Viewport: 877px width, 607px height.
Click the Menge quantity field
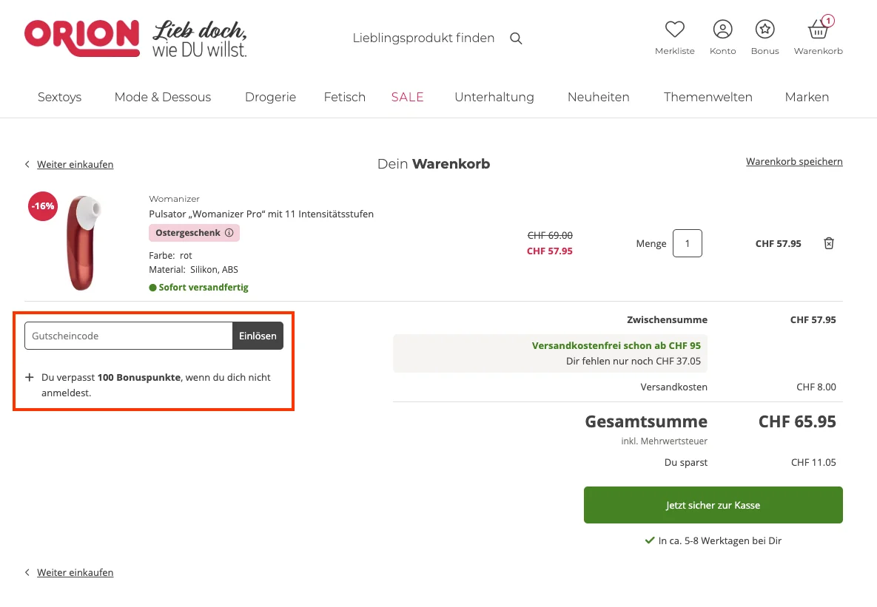pos(687,243)
